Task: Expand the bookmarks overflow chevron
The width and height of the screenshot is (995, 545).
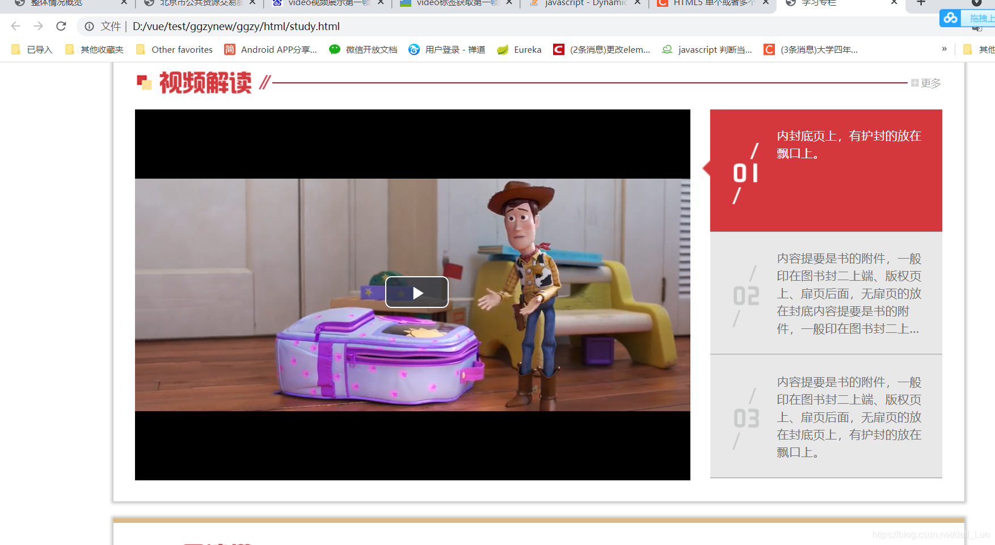Action: pyautogui.click(x=944, y=49)
